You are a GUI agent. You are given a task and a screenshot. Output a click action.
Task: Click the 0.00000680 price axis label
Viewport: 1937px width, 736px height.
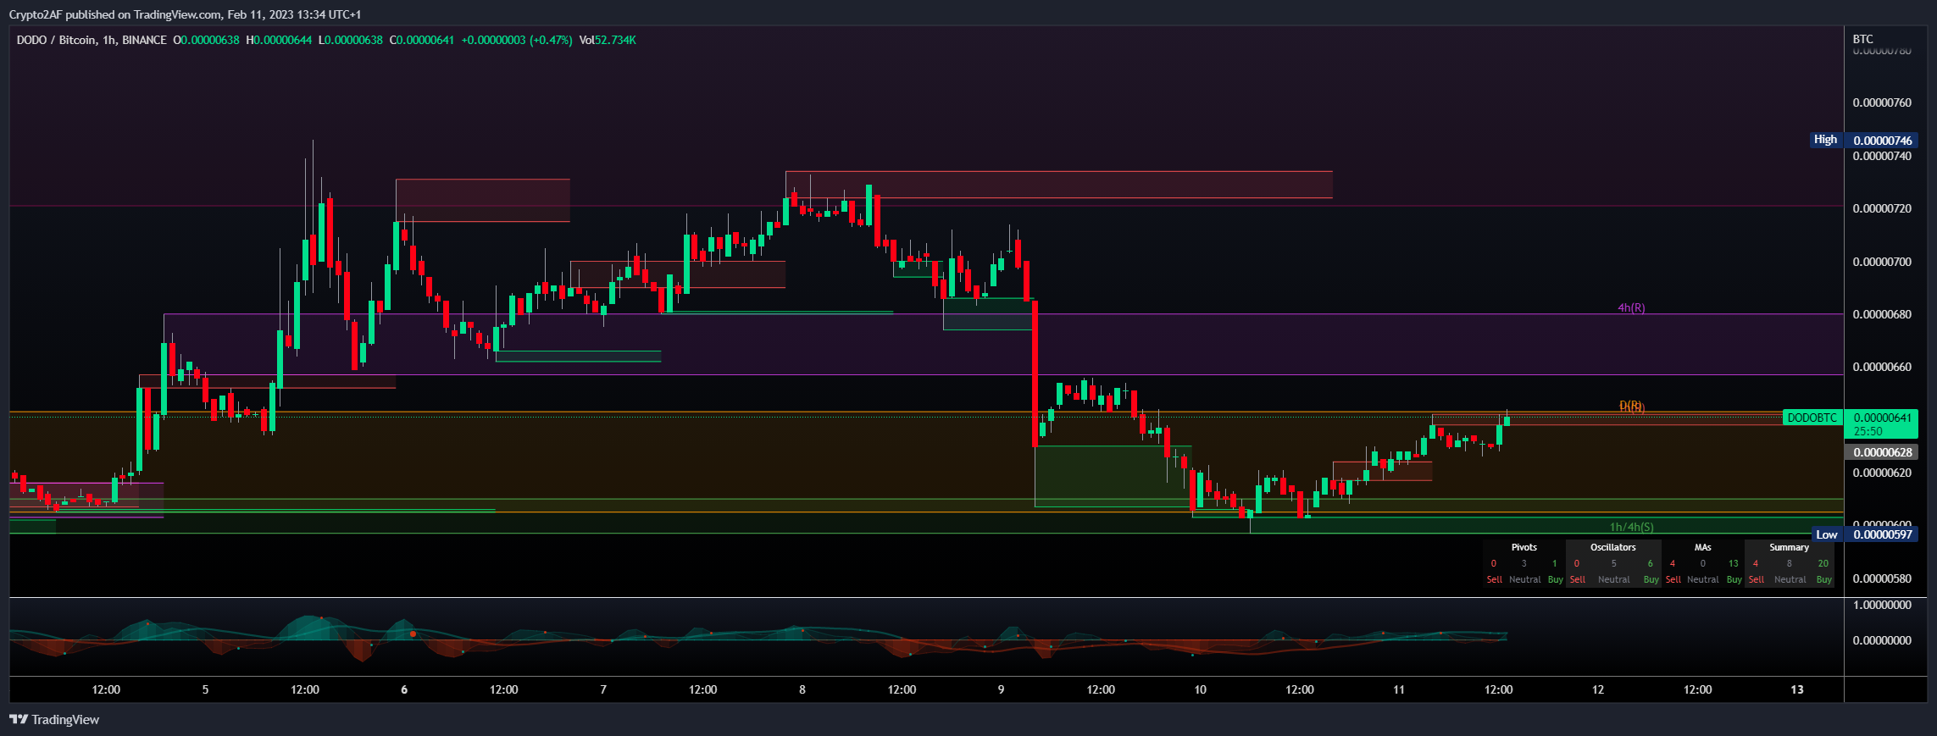point(1882,314)
